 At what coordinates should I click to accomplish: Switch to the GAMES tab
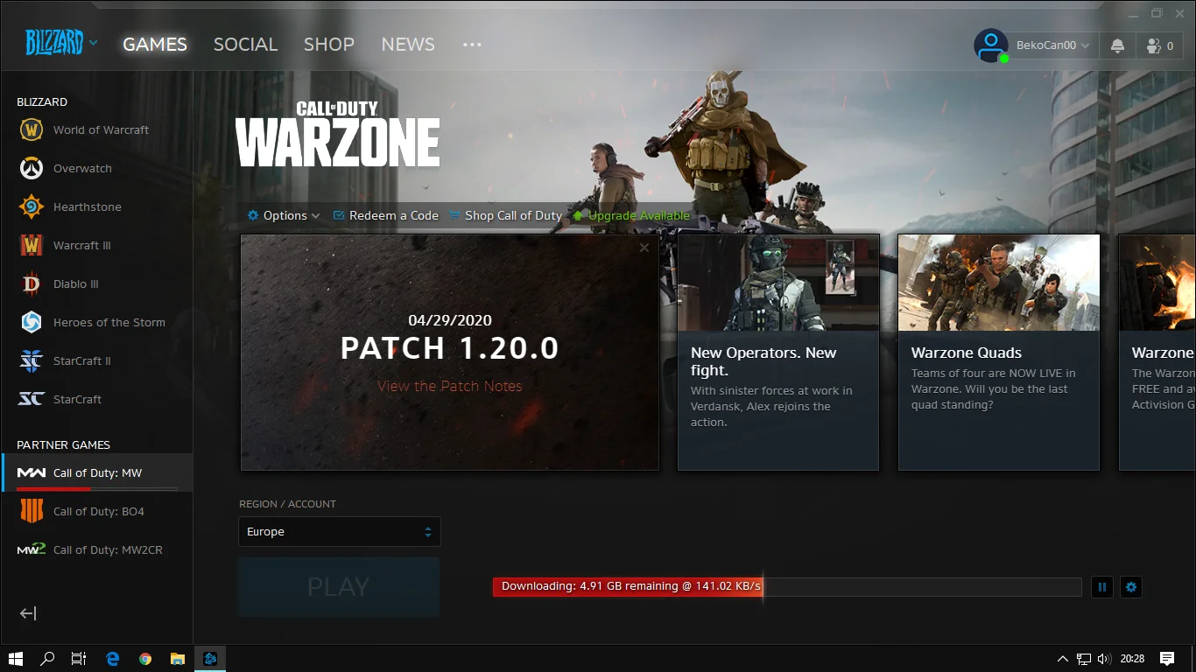click(x=155, y=45)
